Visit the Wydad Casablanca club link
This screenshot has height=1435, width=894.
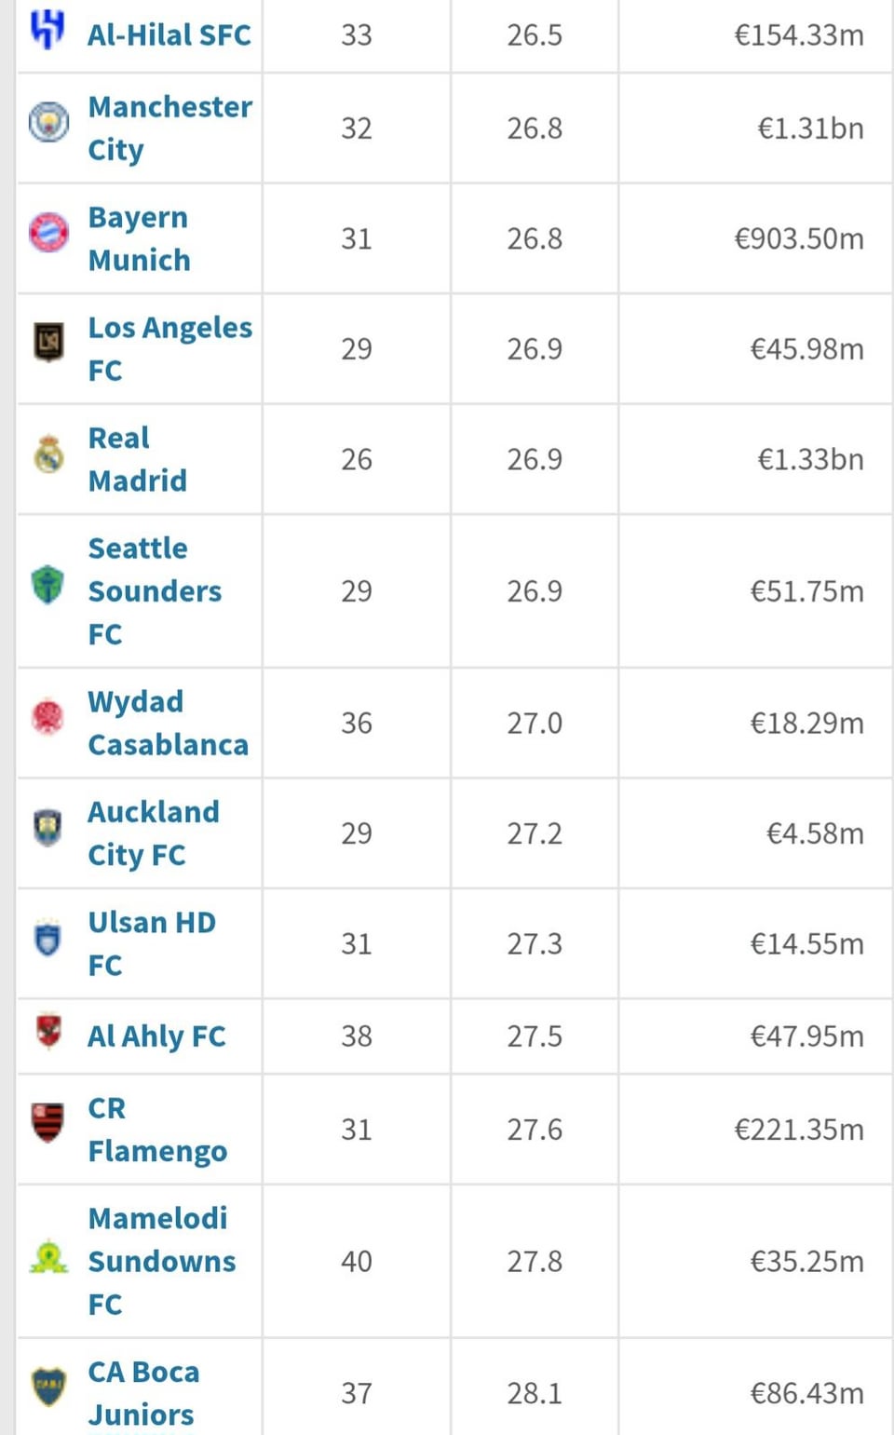coord(168,723)
